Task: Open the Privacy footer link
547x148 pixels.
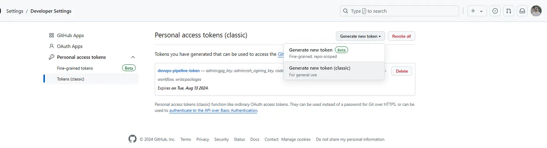Action: 203,139
